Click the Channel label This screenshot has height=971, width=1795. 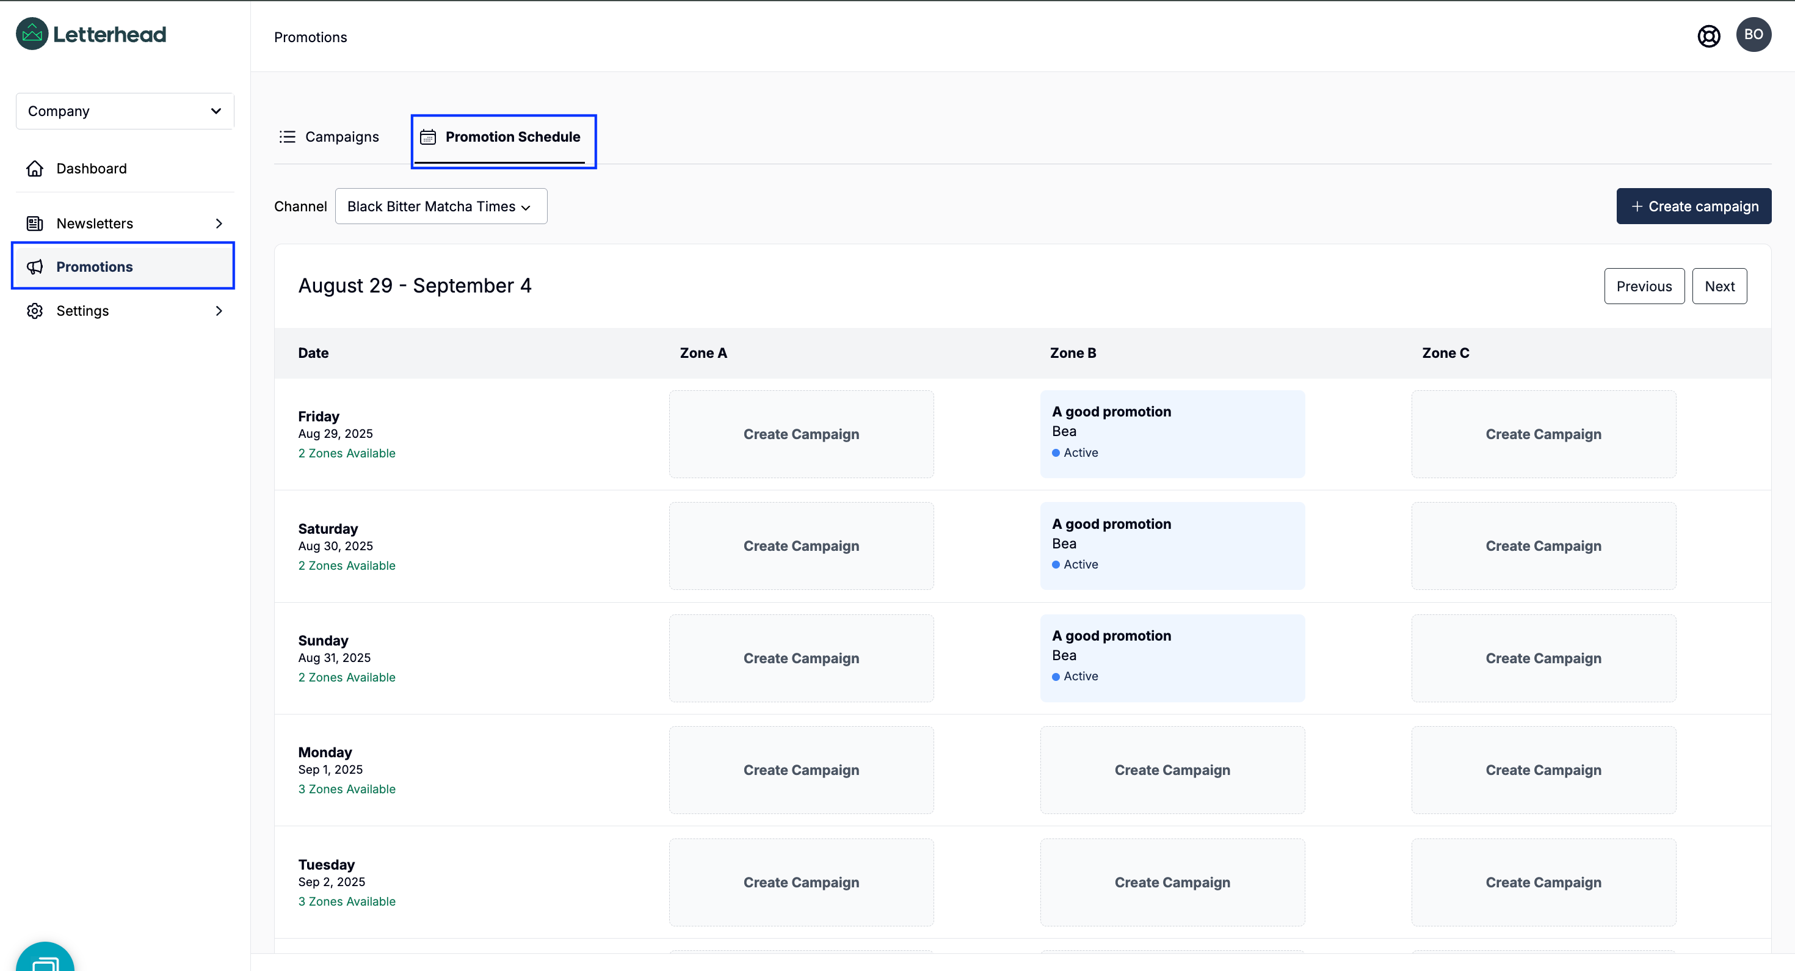[x=300, y=206]
